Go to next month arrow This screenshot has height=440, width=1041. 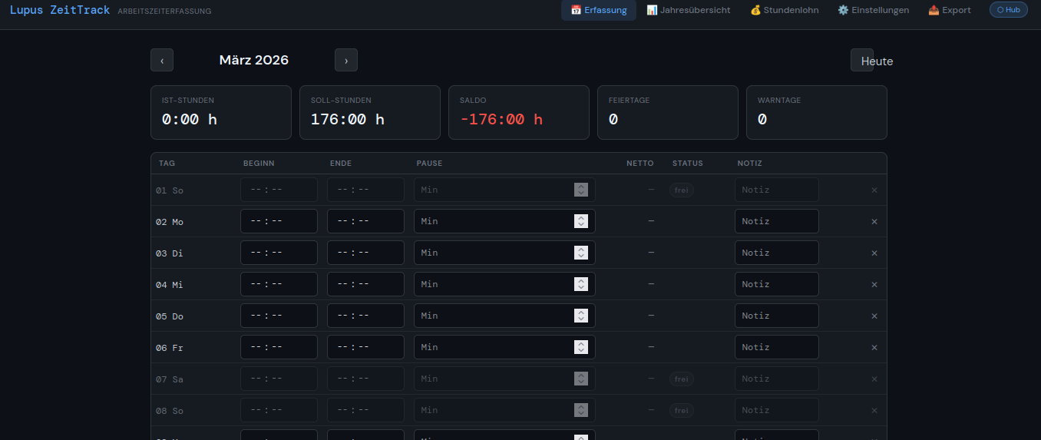pos(346,60)
